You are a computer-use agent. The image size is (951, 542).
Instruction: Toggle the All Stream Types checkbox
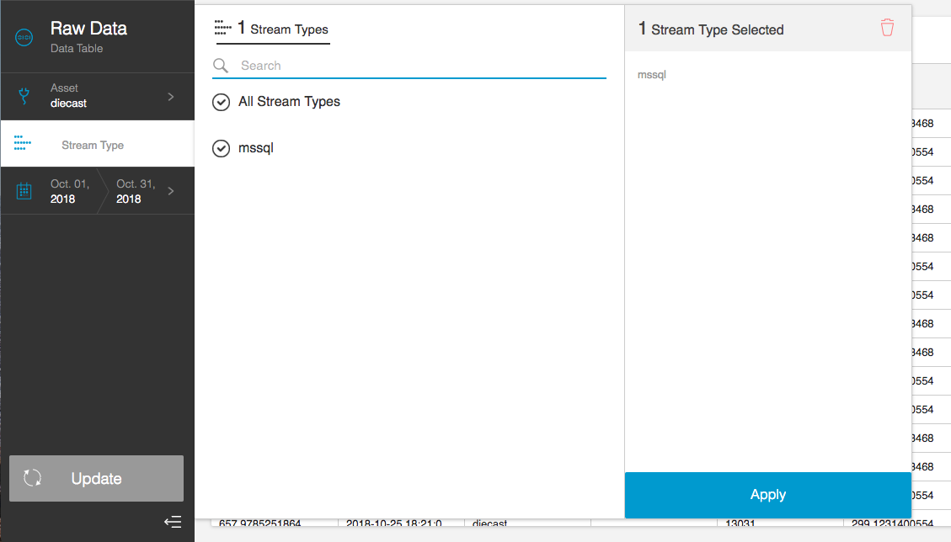(222, 102)
